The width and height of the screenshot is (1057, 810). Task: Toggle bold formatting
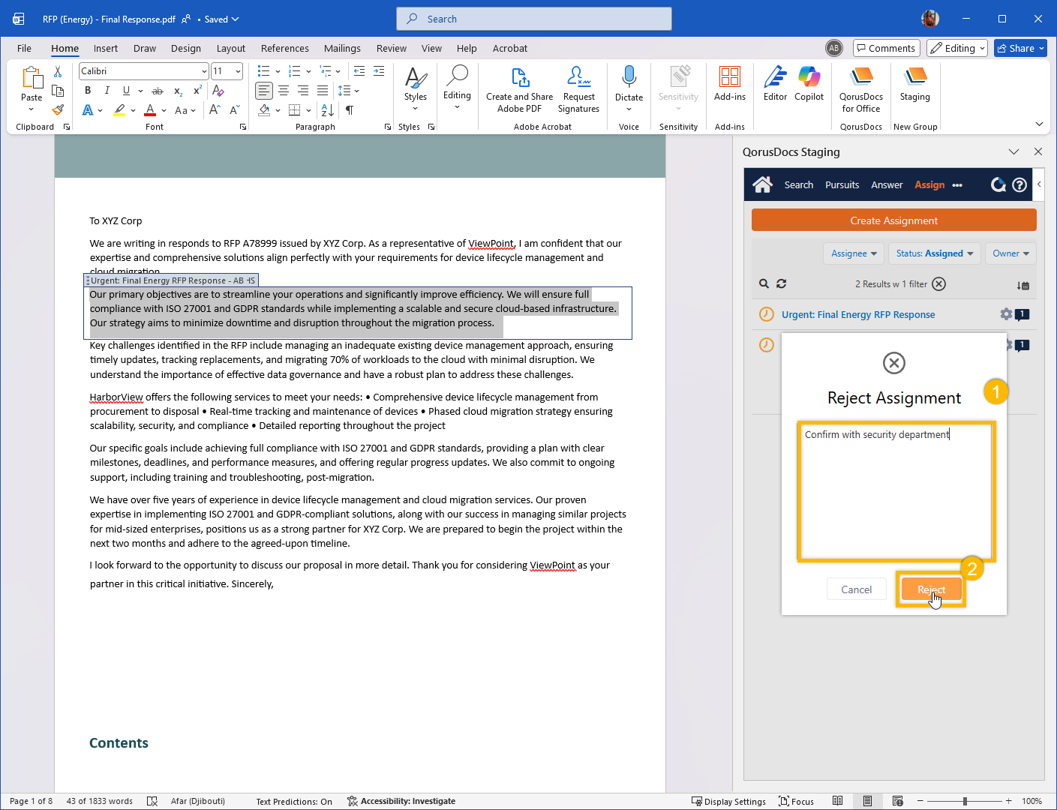pyautogui.click(x=88, y=91)
